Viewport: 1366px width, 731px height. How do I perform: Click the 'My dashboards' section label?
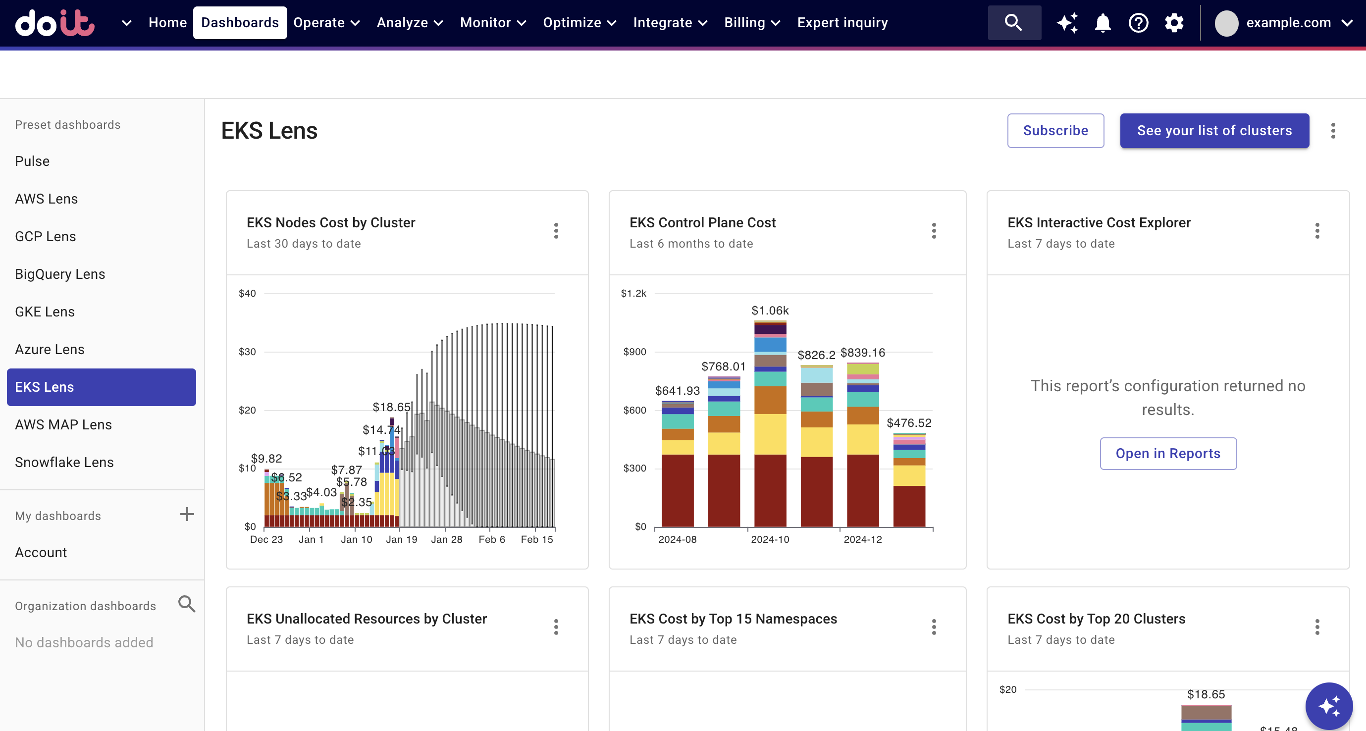58,516
